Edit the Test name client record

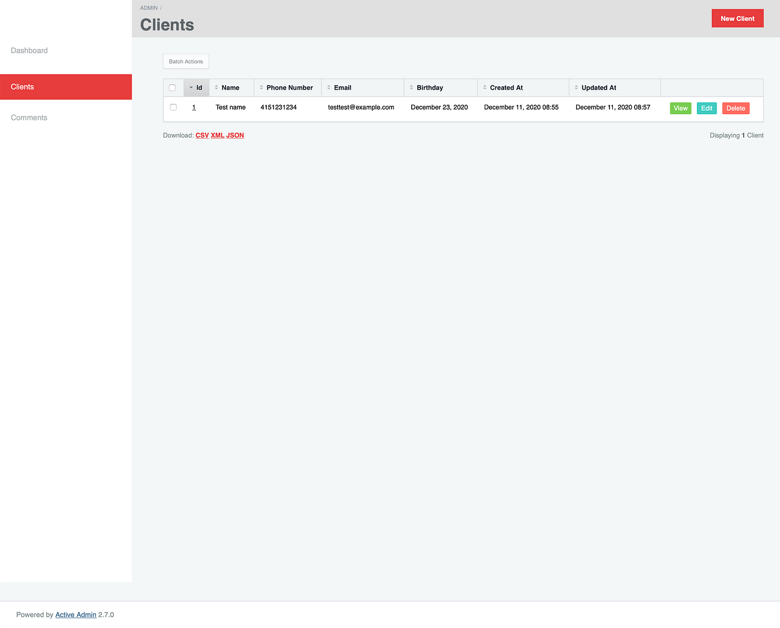click(706, 108)
